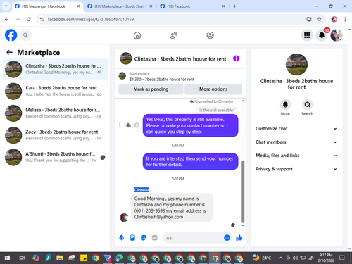352x264 pixels.
Task: Close the Messenger | Facebook tab
Action: pyautogui.click(x=78, y=6)
